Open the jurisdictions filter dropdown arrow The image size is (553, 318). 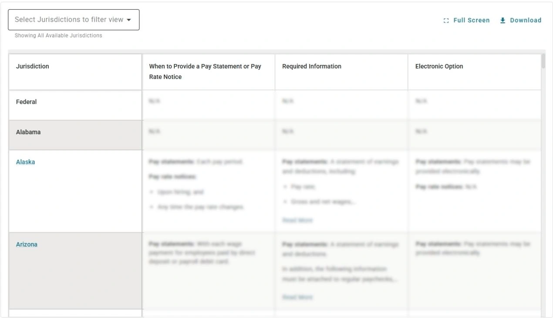click(x=129, y=19)
